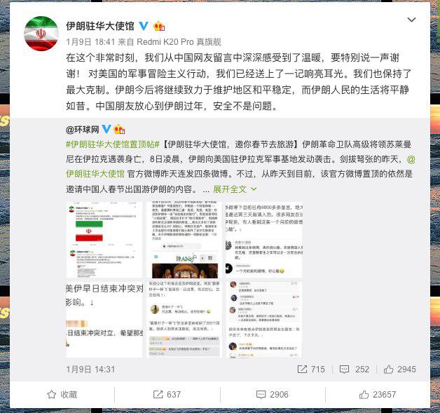Open the @环球网 profile link
The width and height of the screenshot is (440, 413).
(x=83, y=130)
